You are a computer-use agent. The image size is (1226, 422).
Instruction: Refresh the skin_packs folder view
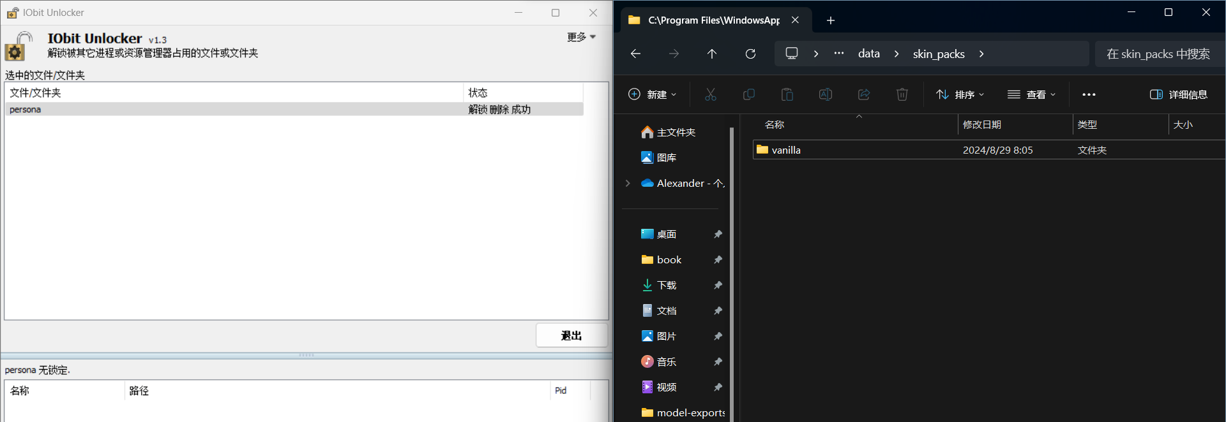pos(750,54)
